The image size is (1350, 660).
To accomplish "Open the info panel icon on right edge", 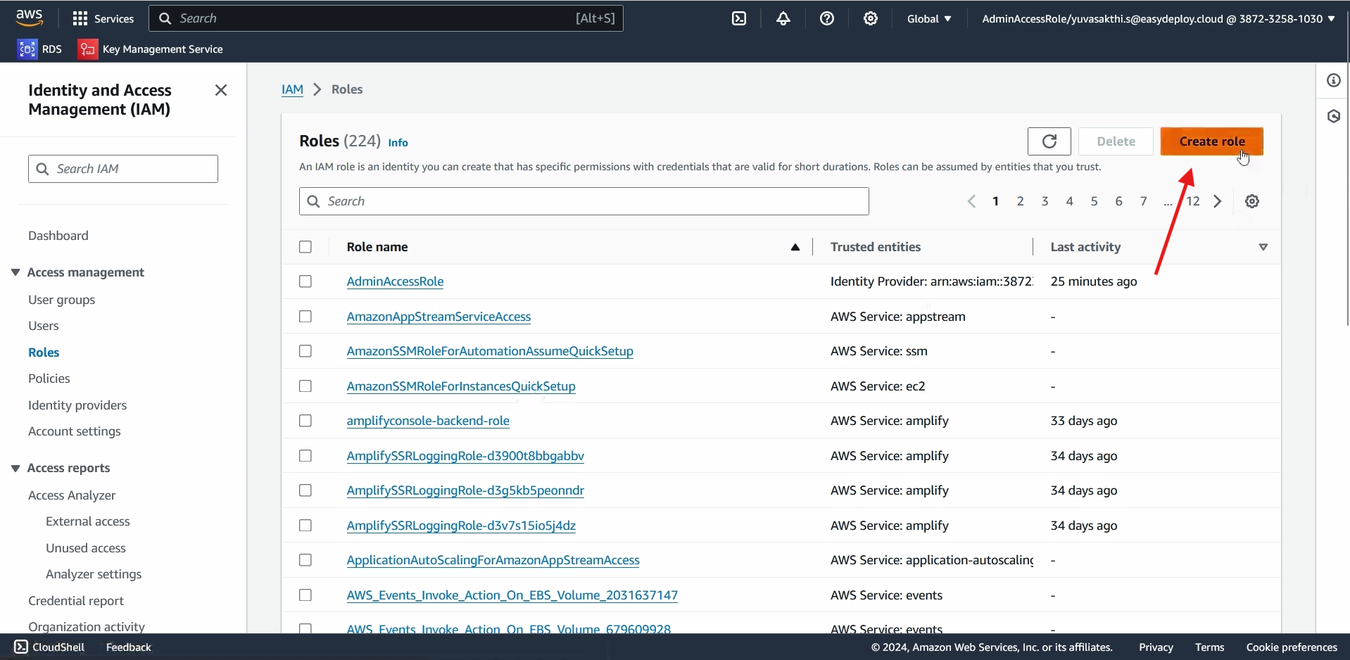I will coord(1334,80).
